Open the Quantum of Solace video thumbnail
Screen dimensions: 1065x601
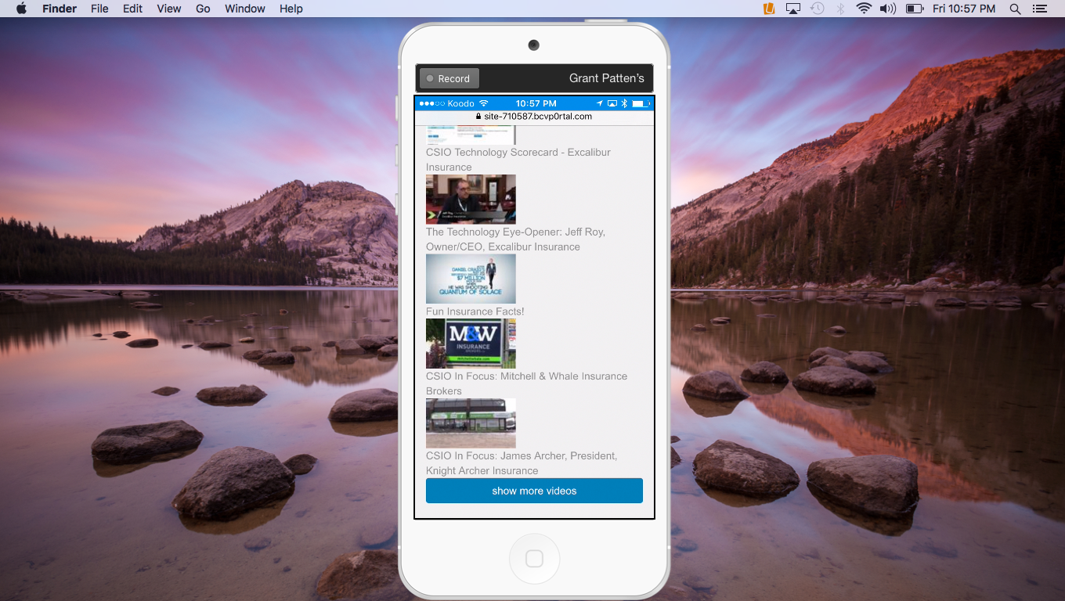471,279
